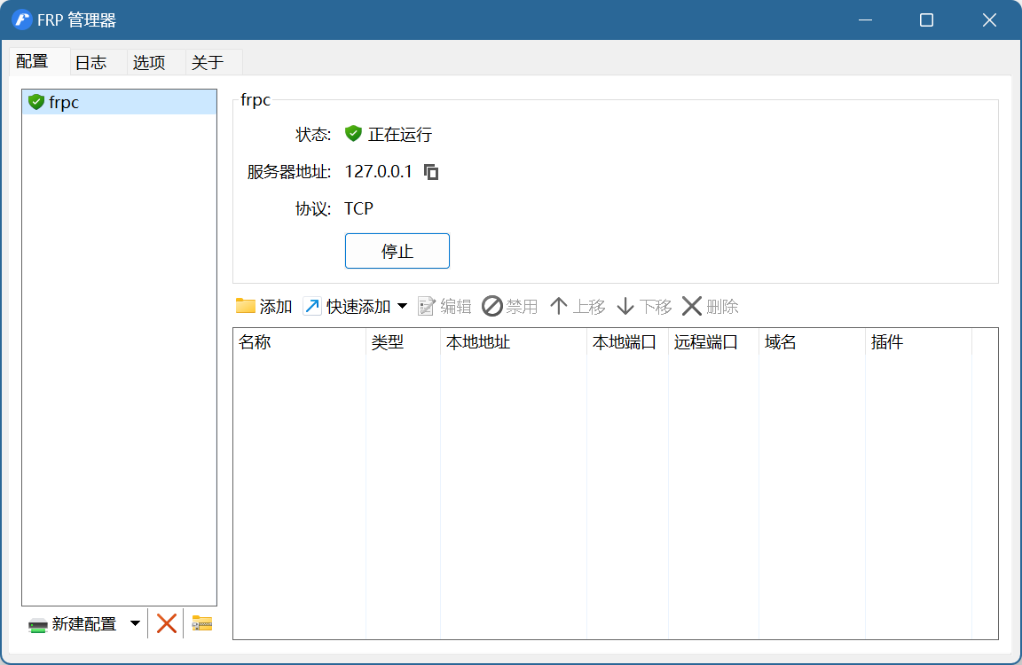
Task: Click the 新建配置 button
Action: tap(75, 623)
